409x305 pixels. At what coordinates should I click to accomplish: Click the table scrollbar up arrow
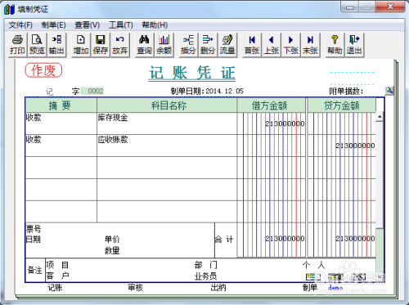(380, 117)
